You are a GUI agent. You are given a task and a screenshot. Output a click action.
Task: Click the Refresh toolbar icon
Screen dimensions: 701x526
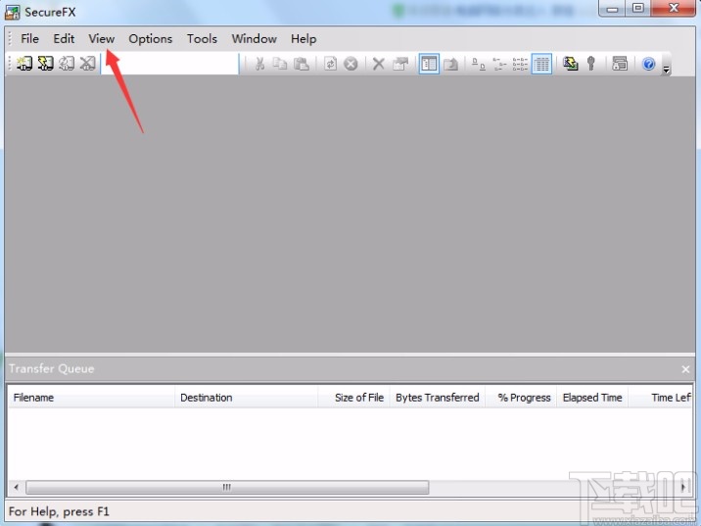point(330,64)
